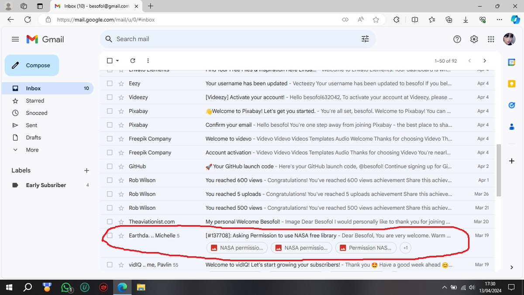Check the Pixabay Confirm your email checkbox
The image size is (524, 295).
tap(110, 125)
